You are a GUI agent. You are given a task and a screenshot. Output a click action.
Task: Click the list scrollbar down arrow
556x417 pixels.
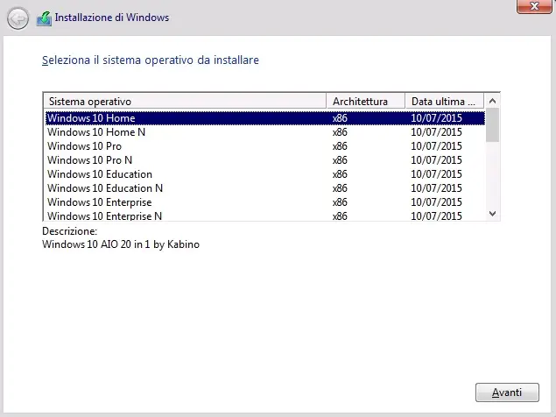(492, 214)
